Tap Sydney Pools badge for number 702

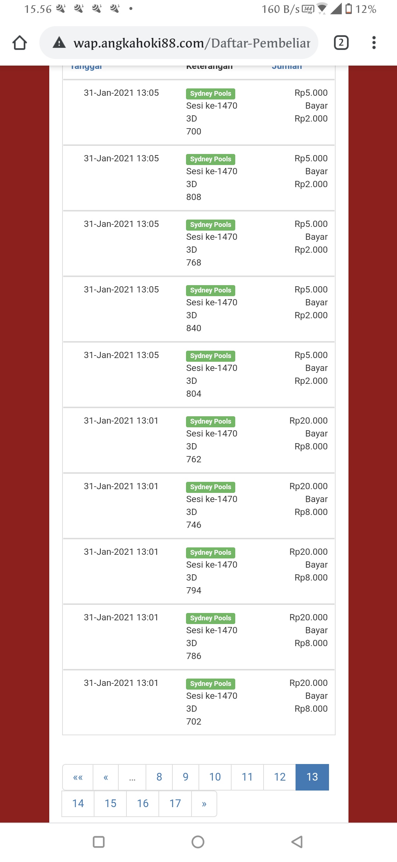click(x=211, y=684)
